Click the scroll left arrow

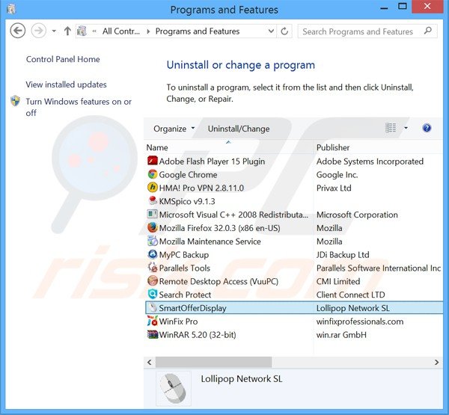tap(150, 363)
